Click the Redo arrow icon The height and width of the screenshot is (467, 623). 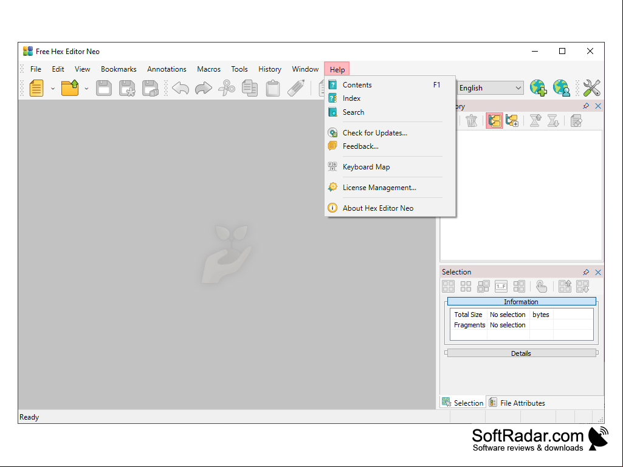click(204, 88)
